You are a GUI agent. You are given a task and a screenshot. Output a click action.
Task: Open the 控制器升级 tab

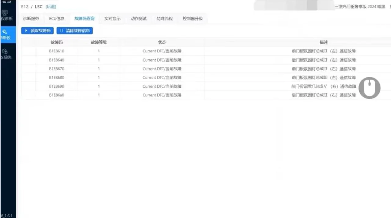[193, 19]
